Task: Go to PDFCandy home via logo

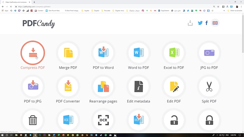Action: point(38,24)
